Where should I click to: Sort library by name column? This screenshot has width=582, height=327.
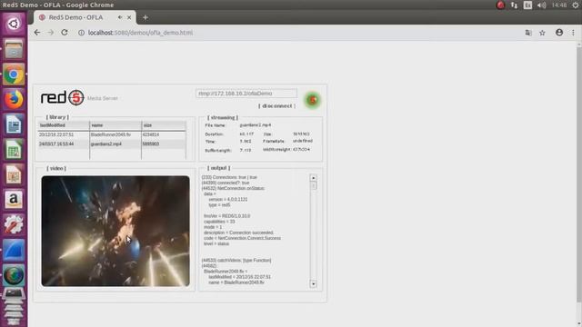(x=115, y=125)
